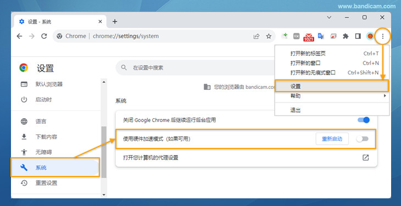Select 打开新的窗口 menu item
Screen dimensions: 401x206
[332, 63]
